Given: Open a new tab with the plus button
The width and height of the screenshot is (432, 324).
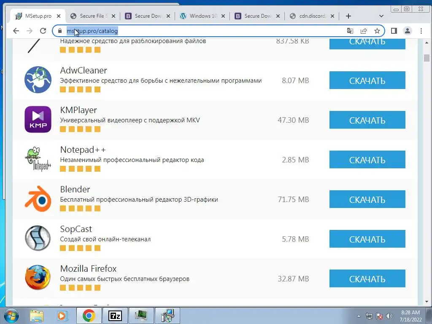Looking at the screenshot, I should (348, 16).
